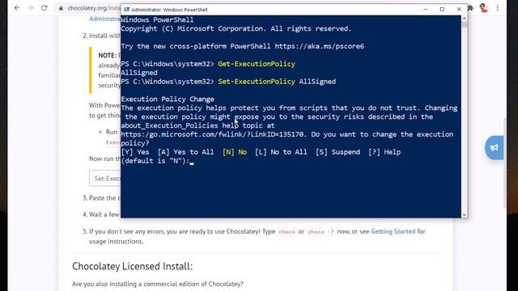Click the about_Execution_Policies help topic text
This screenshot has width=518, height=291.
pyautogui.click(x=197, y=125)
